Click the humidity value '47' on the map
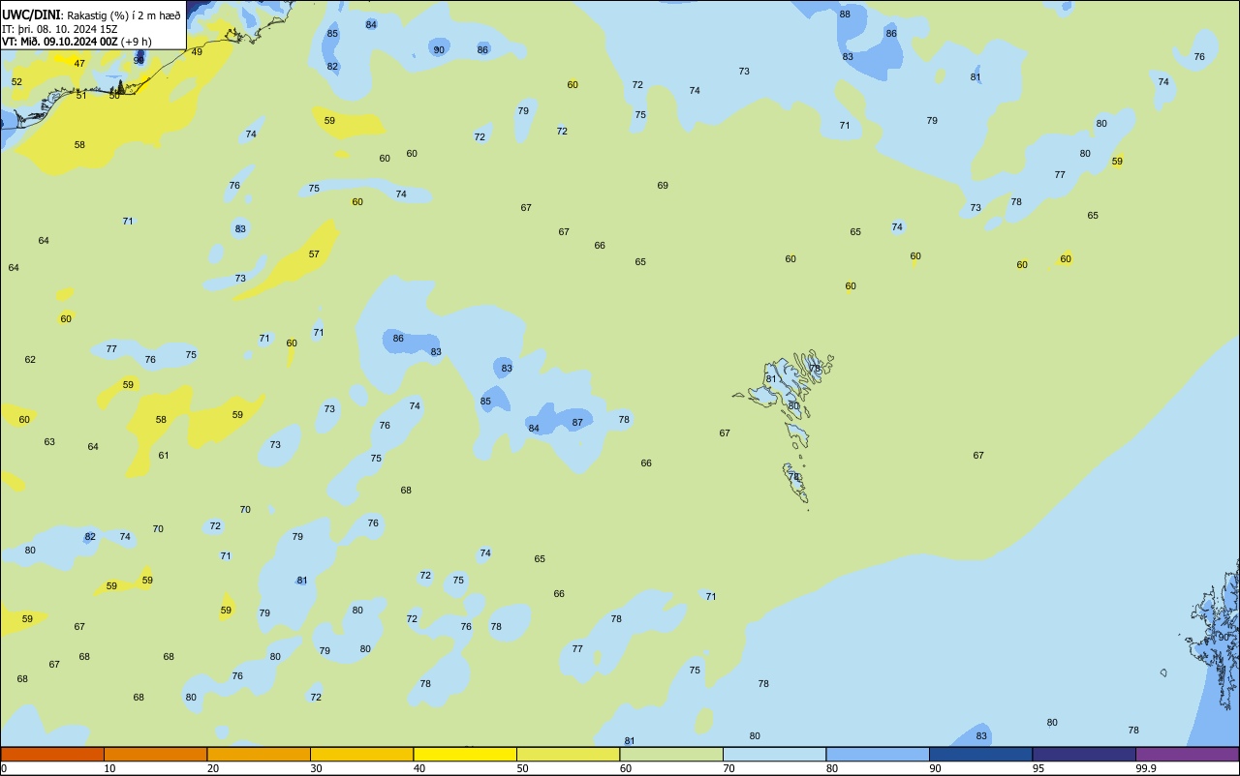1240x776 pixels. [79, 64]
